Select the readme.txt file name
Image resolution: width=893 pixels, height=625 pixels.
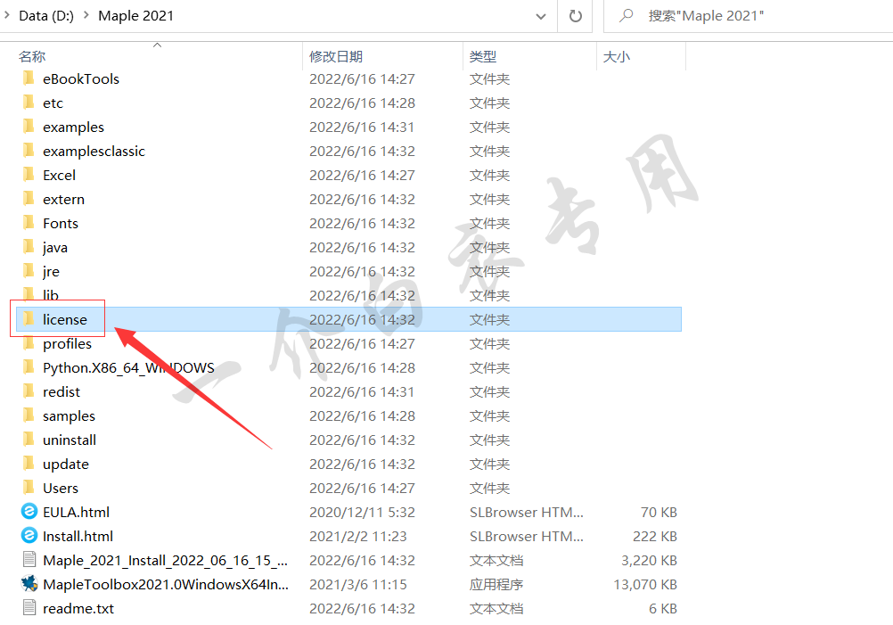click(x=78, y=608)
